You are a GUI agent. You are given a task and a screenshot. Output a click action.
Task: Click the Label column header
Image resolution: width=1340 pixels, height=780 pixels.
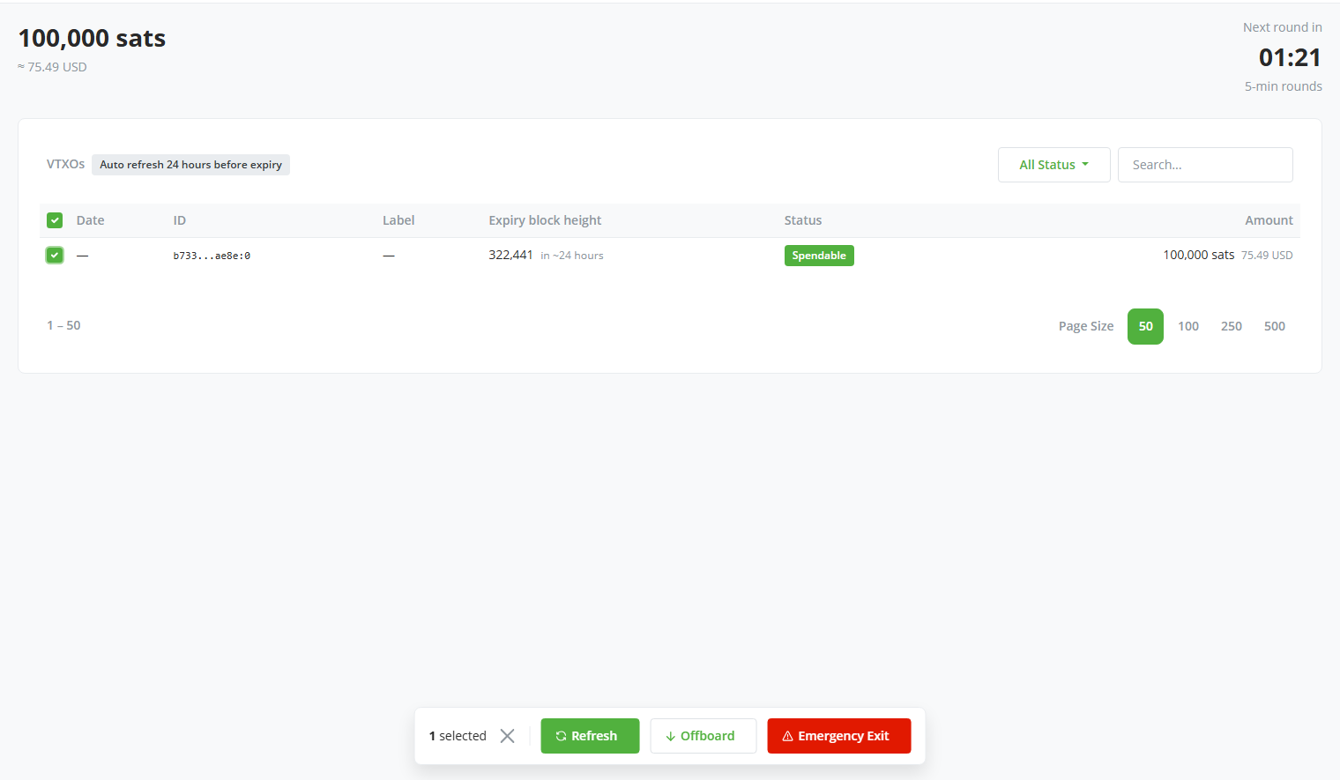click(x=398, y=220)
